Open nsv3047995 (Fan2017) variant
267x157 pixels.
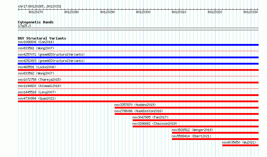coord(150,117)
